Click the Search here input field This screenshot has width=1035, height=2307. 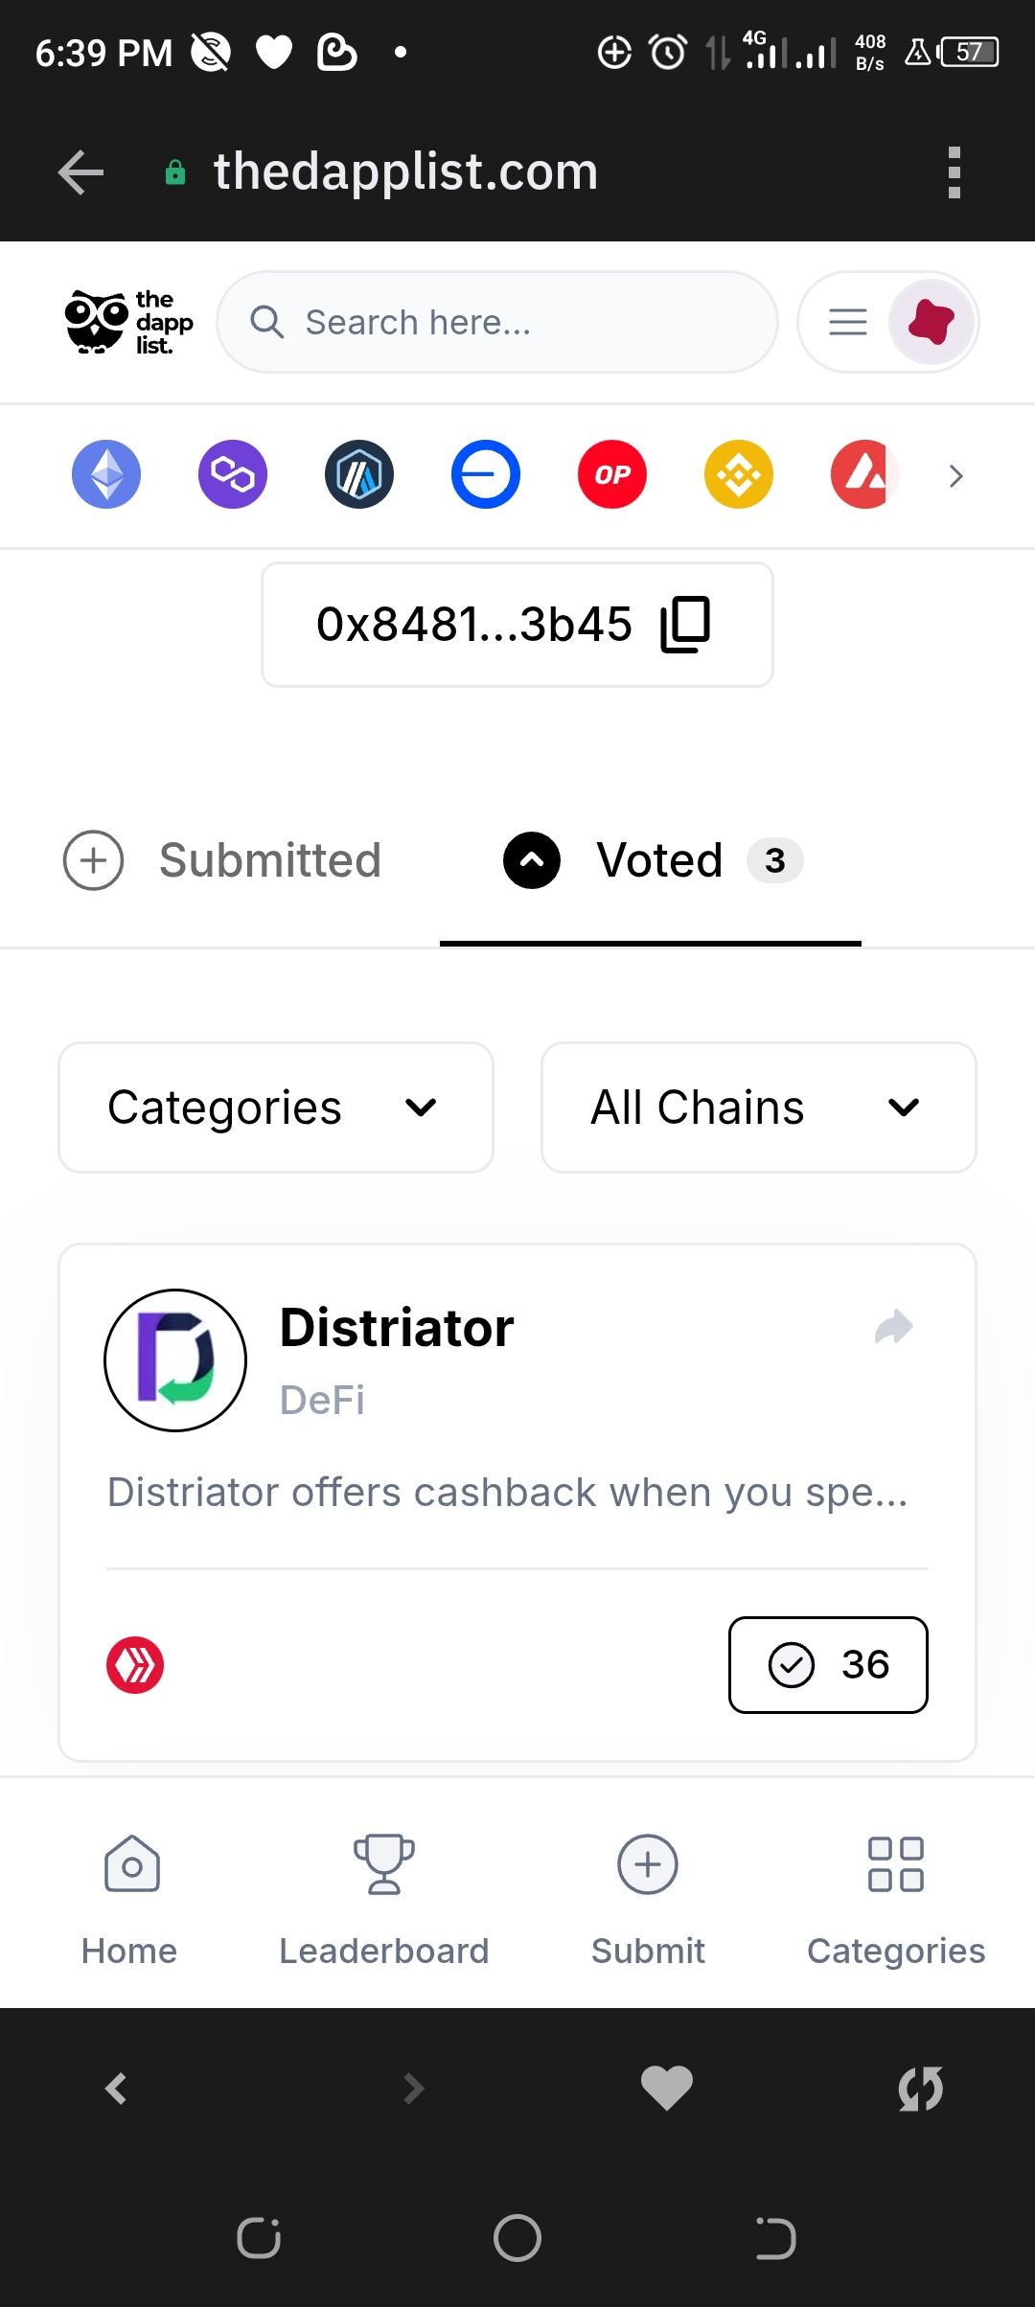coord(497,322)
